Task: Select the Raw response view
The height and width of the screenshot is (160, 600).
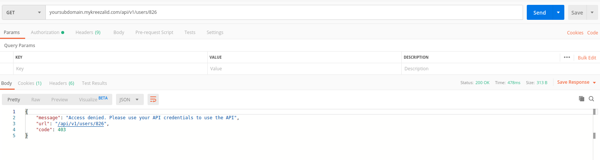Action: point(36,99)
